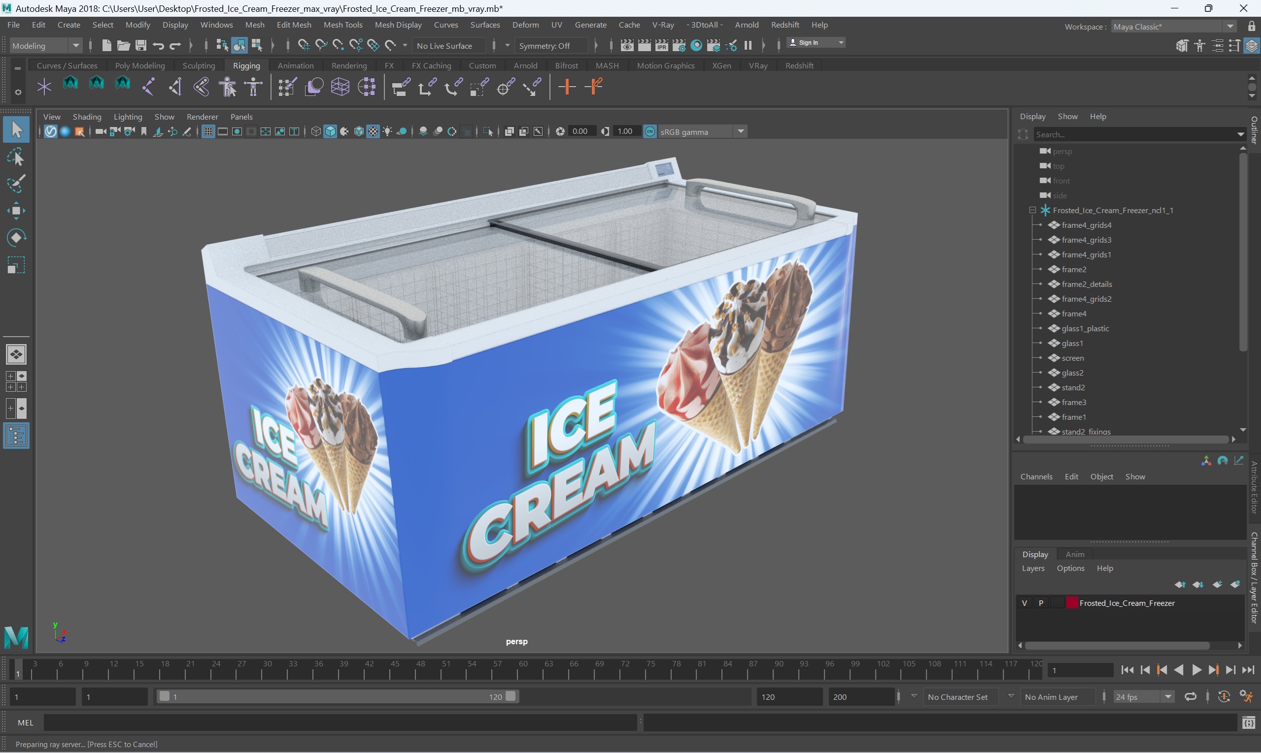The width and height of the screenshot is (1261, 753).
Task: Switch to four view layout
Action: point(16,381)
